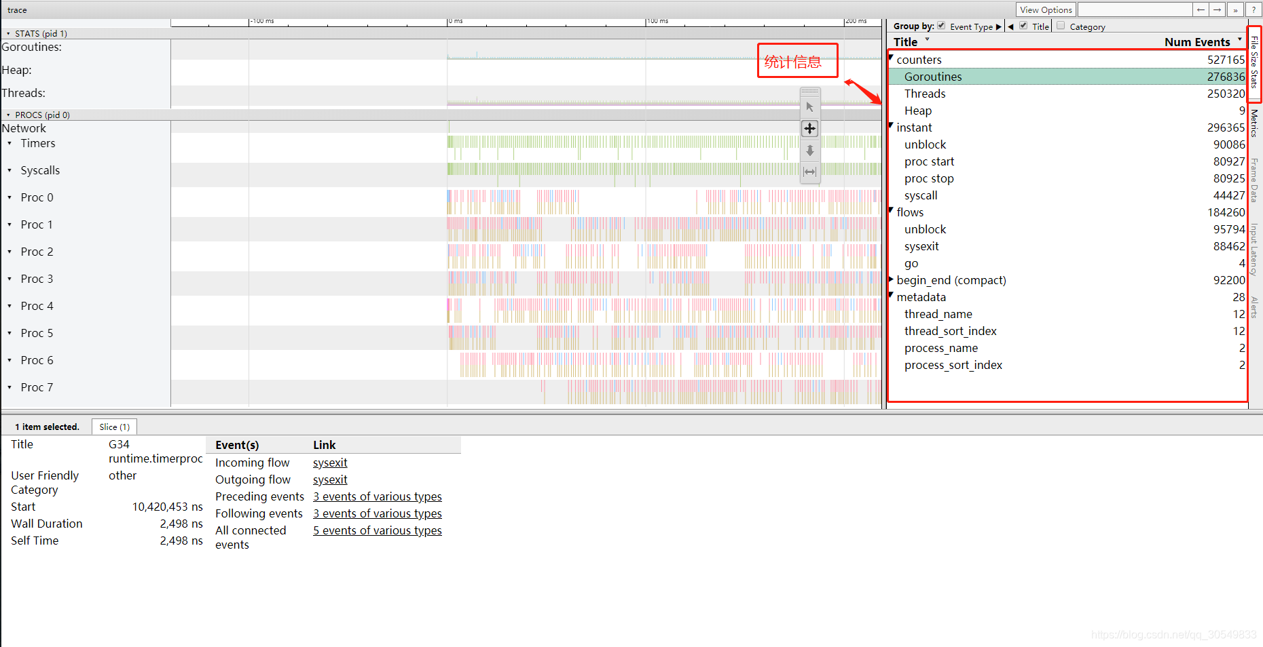Click the Goroutines counter track label
Screen dimensions: 1263x647
31,47
